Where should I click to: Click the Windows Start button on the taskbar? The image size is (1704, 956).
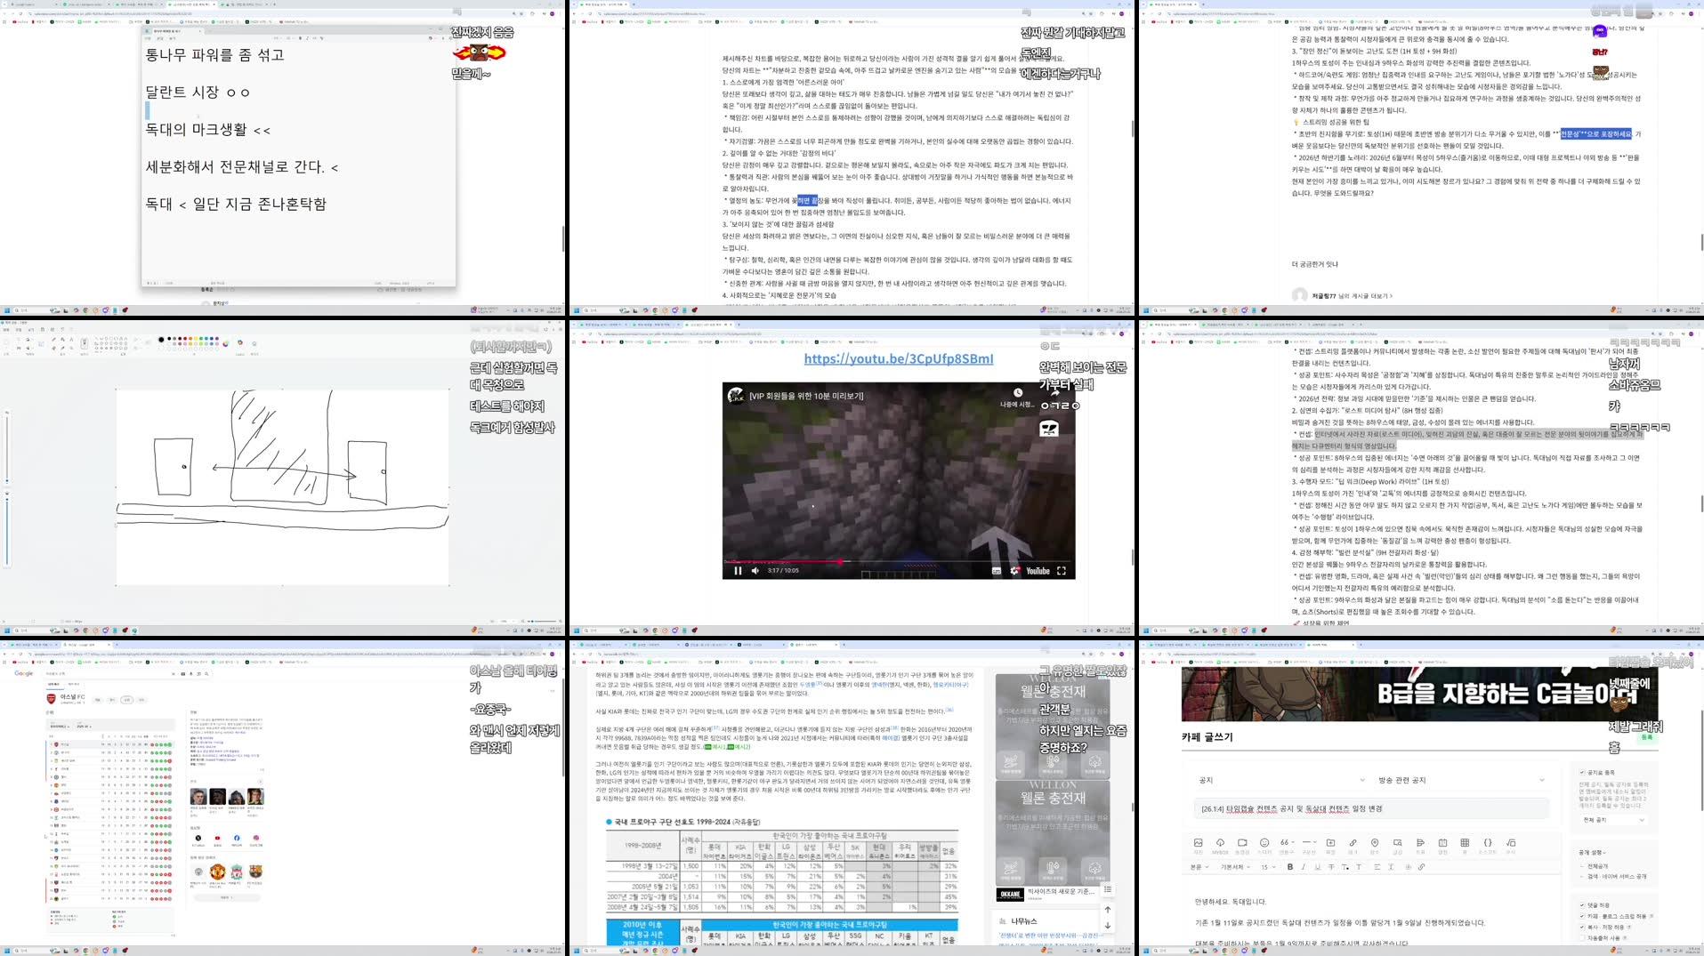tap(1148, 951)
